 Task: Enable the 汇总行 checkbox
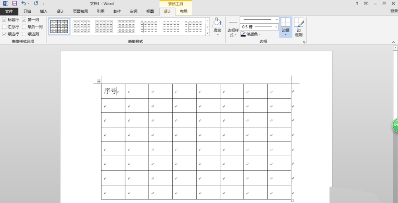click(4, 27)
